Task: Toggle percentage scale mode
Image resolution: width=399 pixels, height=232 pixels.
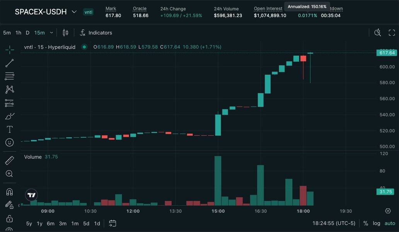Action: point(366,223)
